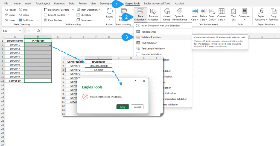The image size is (280, 146).
Task: Expand the Calculators dropdown arrow
Action: coord(244,20)
